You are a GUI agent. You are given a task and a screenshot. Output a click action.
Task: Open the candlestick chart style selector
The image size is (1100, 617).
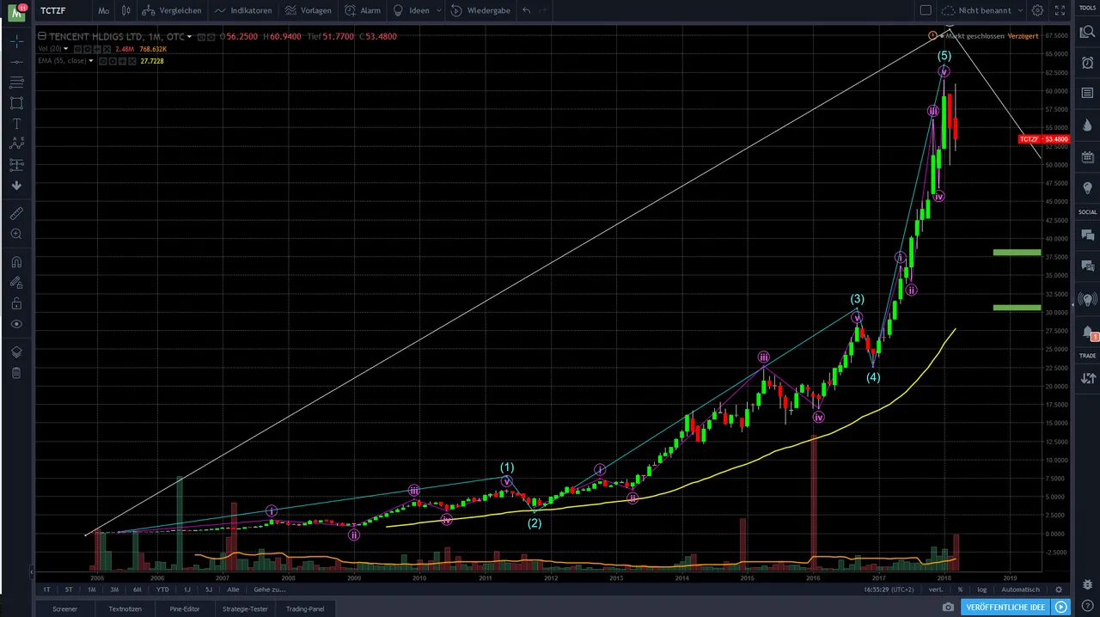point(126,10)
